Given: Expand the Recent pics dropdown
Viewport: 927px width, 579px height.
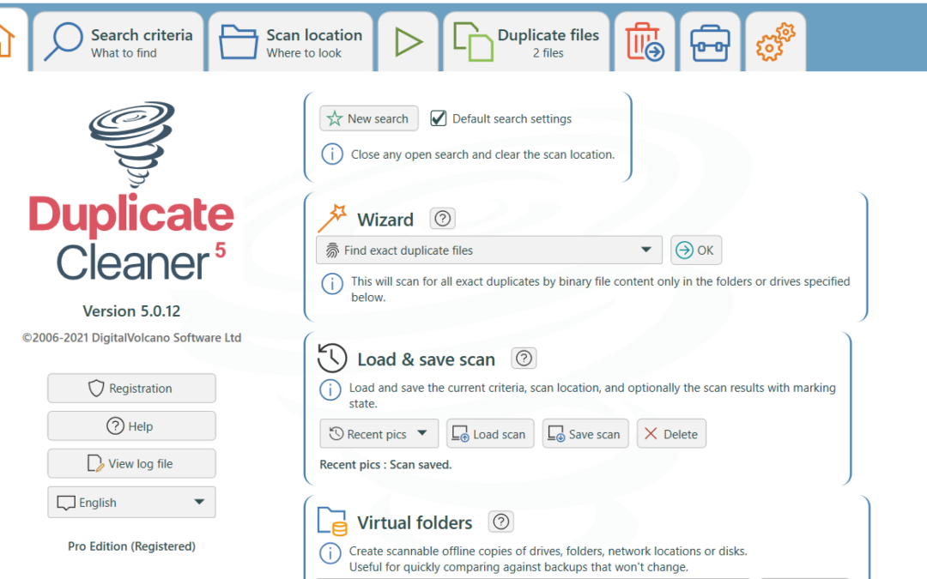Looking at the screenshot, I should pos(379,434).
